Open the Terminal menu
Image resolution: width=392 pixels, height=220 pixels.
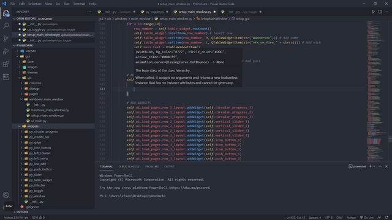pos(79,4)
